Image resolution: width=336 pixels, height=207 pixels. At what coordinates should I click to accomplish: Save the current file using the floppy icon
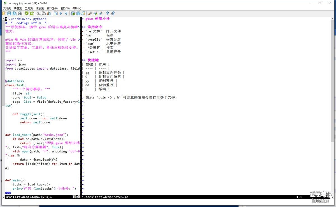coord(9,13)
